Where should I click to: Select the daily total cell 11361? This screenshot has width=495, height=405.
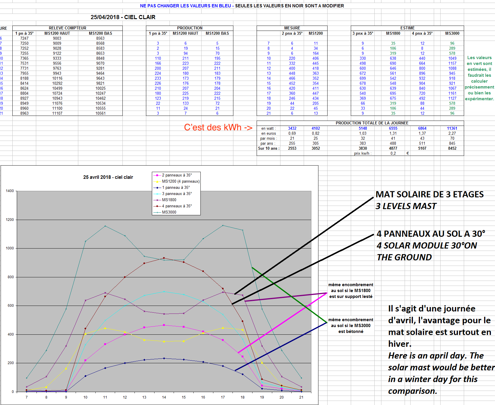[x=452, y=128]
